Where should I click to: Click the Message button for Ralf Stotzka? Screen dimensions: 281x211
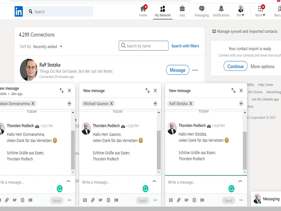[x=177, y=70]
